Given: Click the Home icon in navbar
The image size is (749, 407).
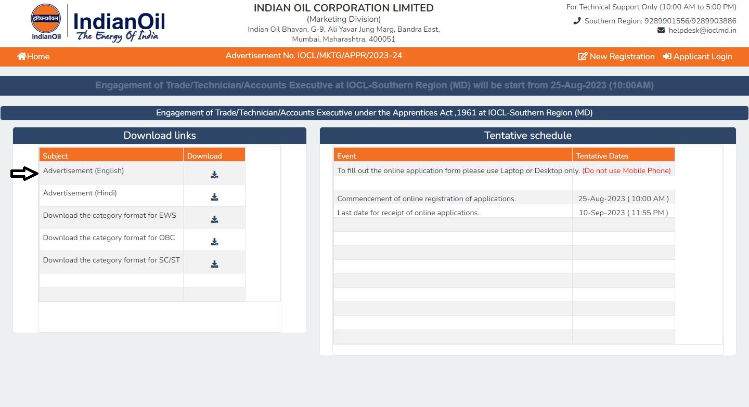Looking at the screenshot, I should tap(22, 56).
